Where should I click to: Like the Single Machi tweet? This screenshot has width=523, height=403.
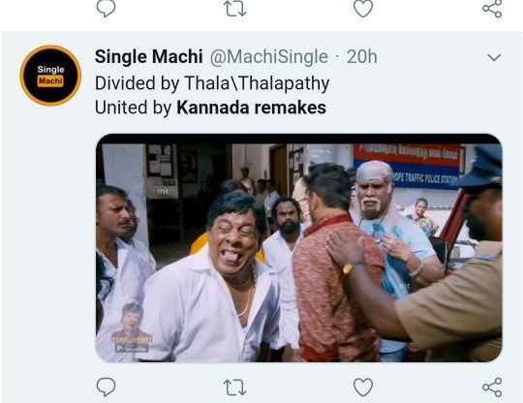(363, 387)
